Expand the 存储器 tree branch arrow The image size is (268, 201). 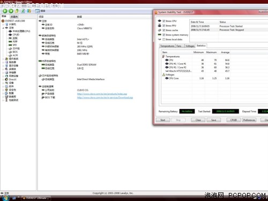click(x=3, y=72)
